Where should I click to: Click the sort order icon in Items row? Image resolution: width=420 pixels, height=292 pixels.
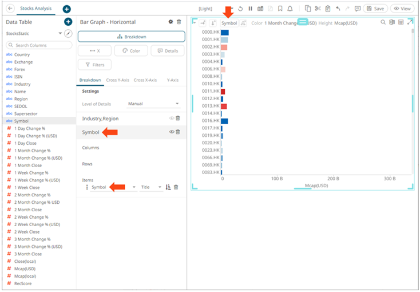coord(168,187)
